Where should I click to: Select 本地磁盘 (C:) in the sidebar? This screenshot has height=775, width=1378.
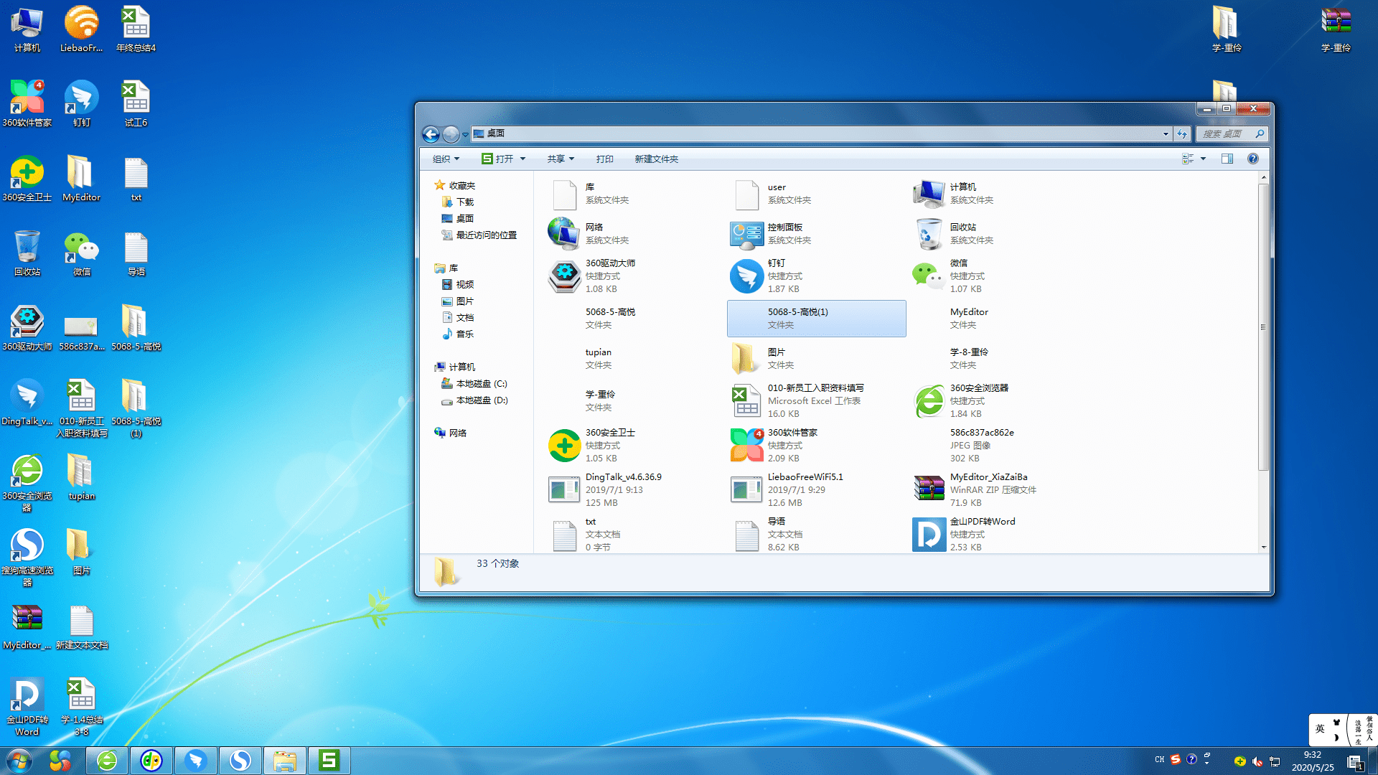(481, 384)
